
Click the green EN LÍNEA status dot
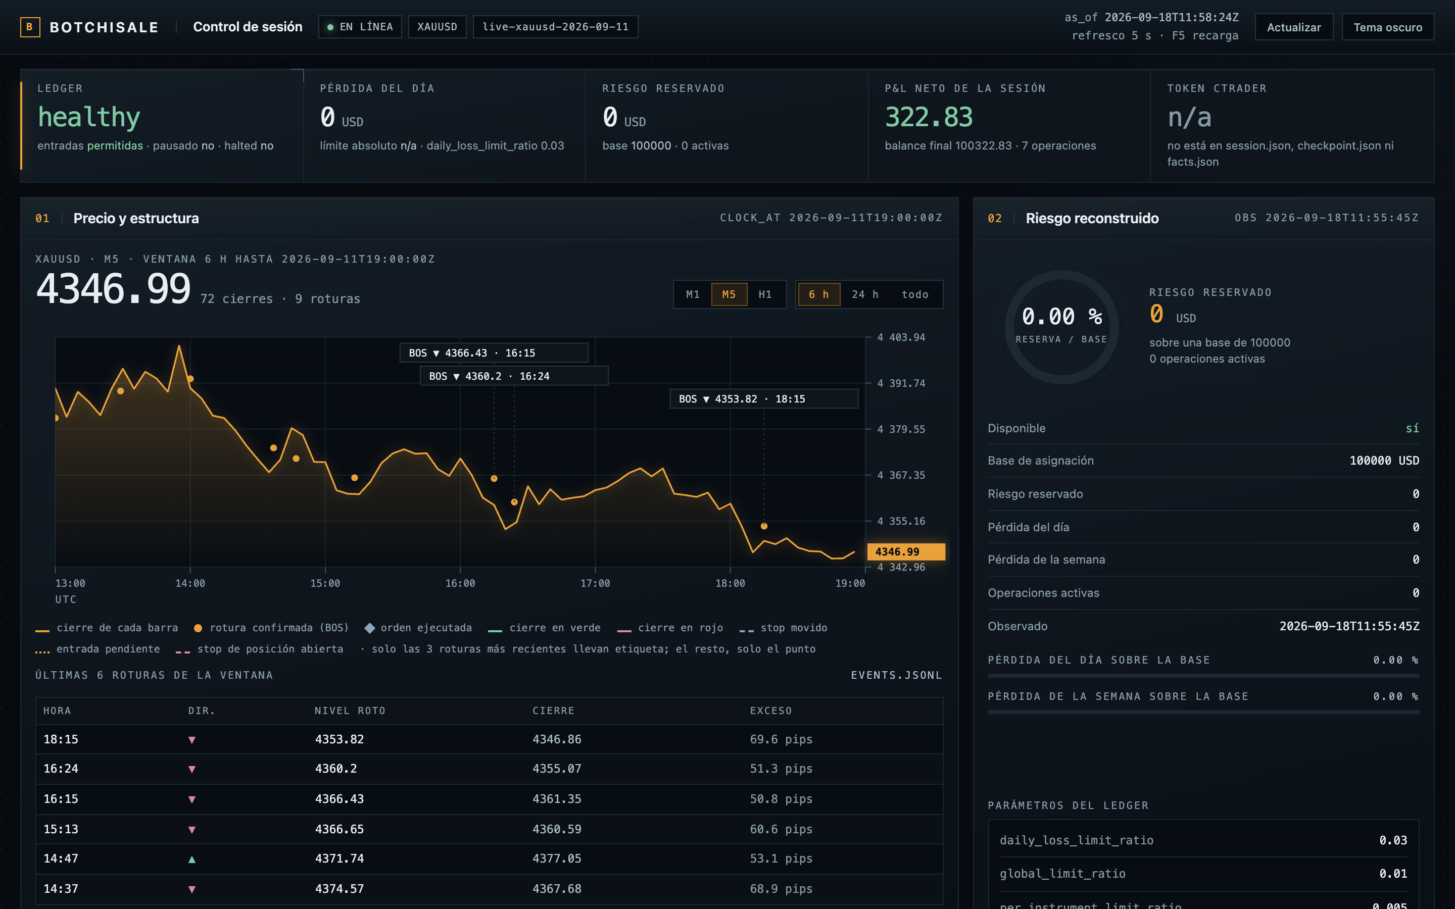(x=330, y=27)
